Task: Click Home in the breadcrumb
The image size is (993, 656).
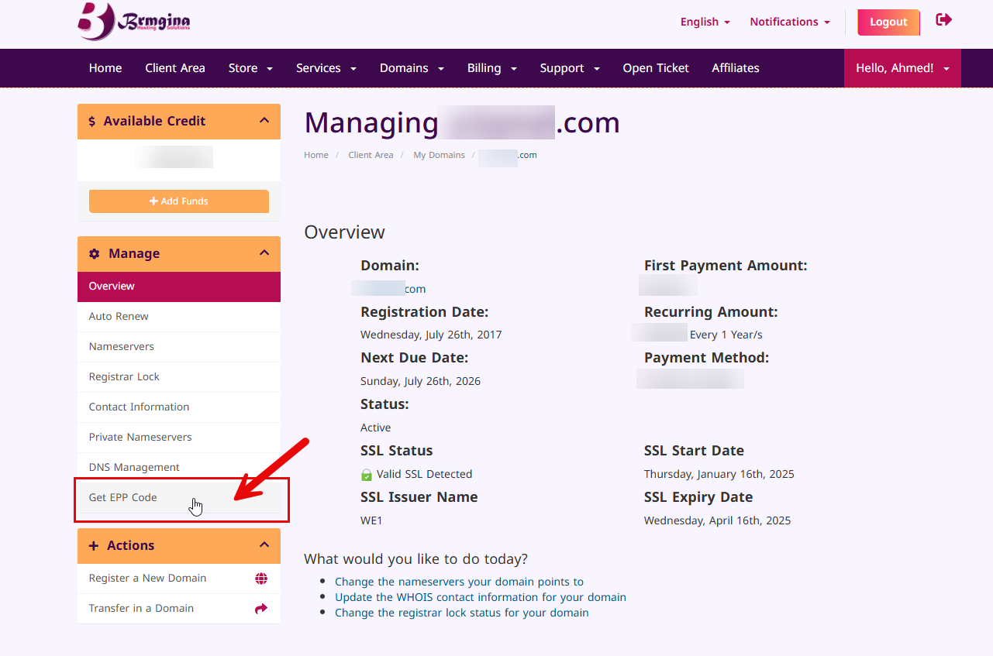Action: 316,155
